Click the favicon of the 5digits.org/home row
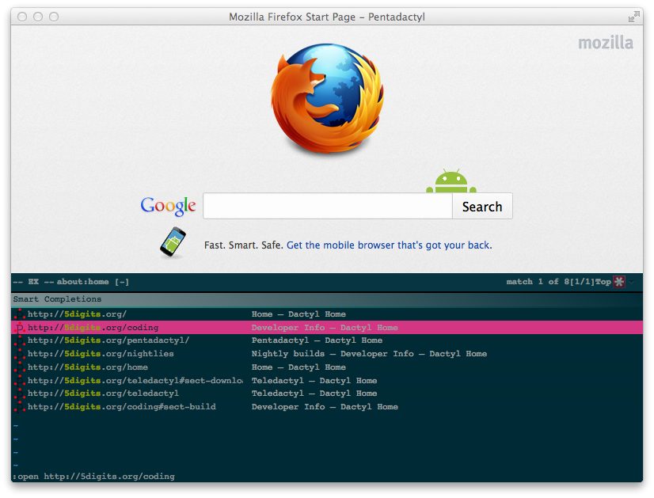Image resolution: width=654 pixels, height=498 pixels. pos(20,367)
